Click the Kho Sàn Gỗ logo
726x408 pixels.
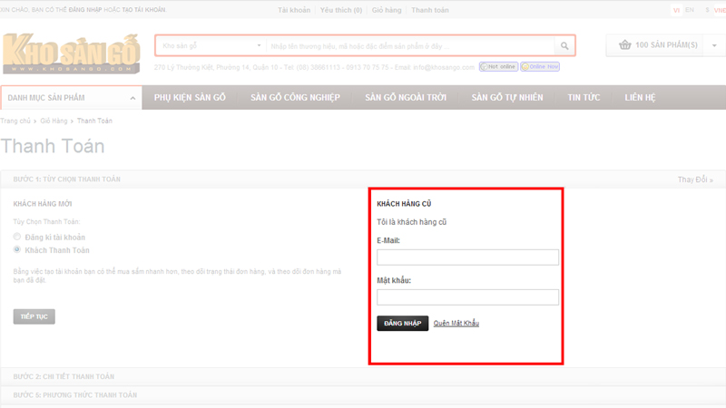tap(71, 53)
